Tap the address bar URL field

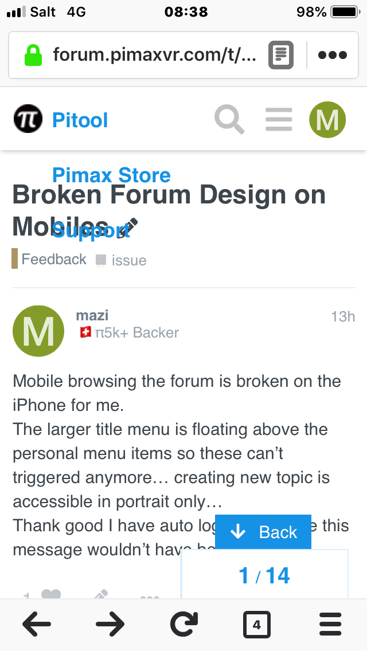154,55
